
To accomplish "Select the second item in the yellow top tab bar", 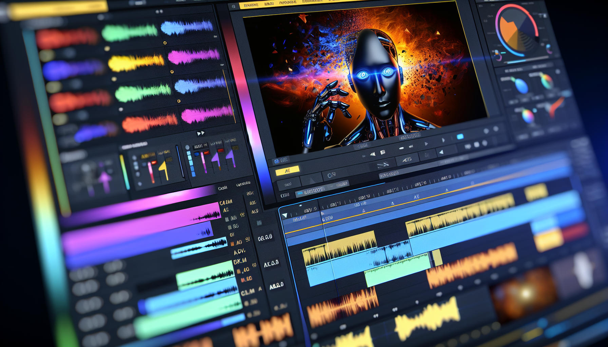I will point(269,4).
